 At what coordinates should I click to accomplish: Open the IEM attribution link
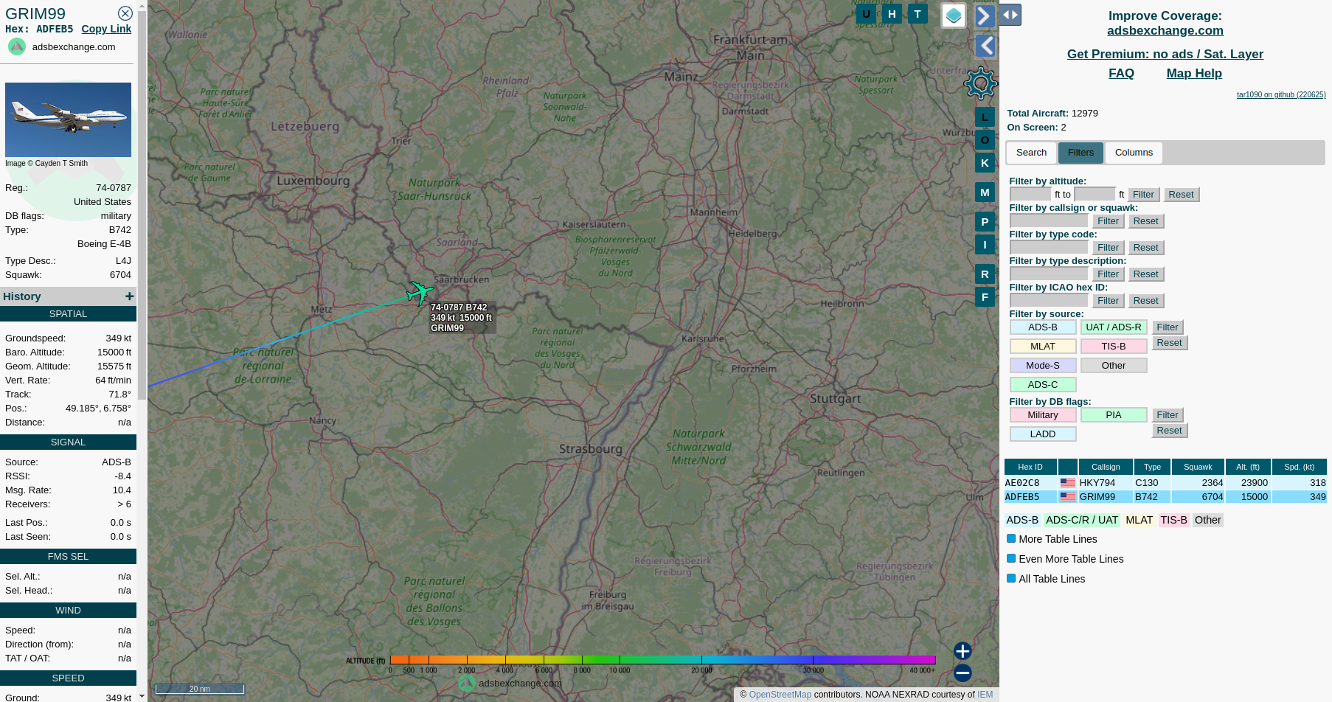[985, 695]
